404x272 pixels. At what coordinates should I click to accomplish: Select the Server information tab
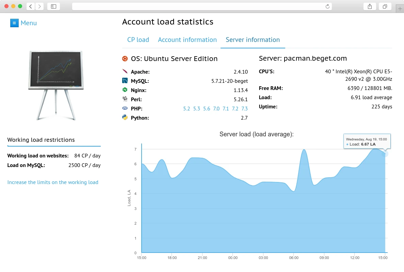click(x=253, y=40)
